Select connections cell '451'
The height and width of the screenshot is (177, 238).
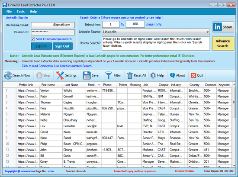pyautogui.click(x=210, y=150)
